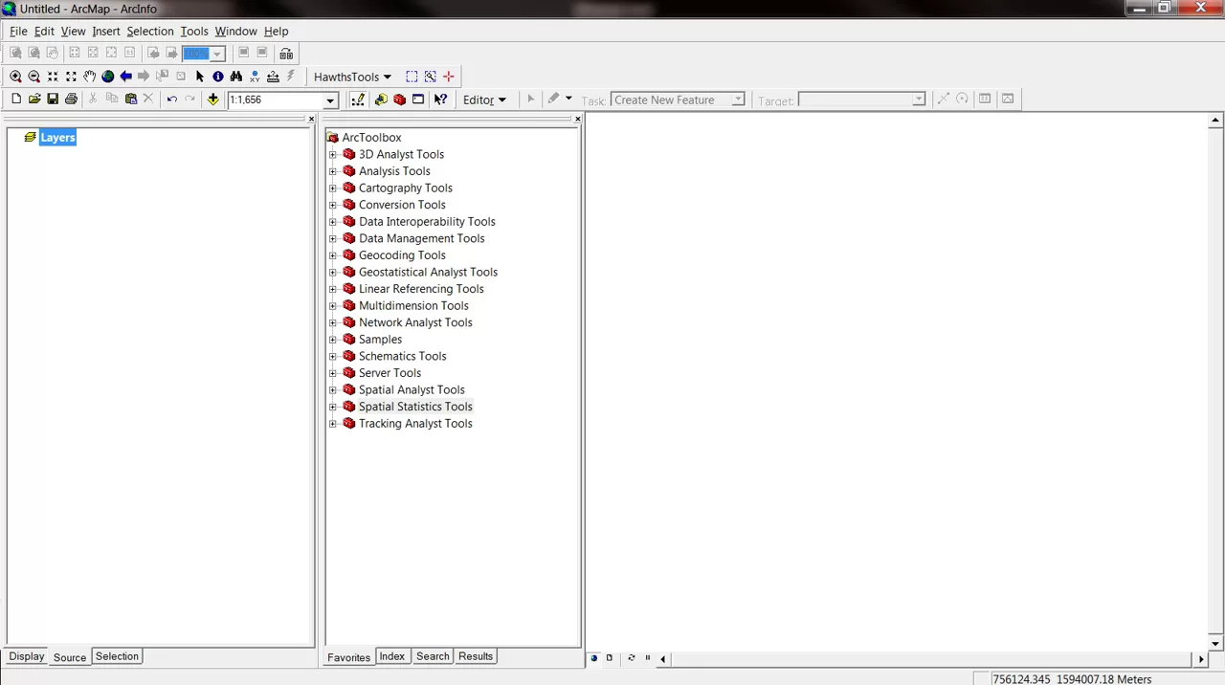Zoom to Full Extent globe icon
Viewport: 1225px width, 685px height.
pyautogui.click(x=107, y=77)
